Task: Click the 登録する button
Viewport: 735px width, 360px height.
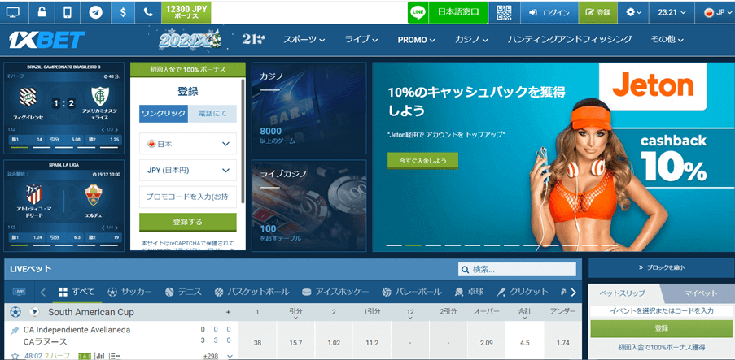Action: [188, 223]
